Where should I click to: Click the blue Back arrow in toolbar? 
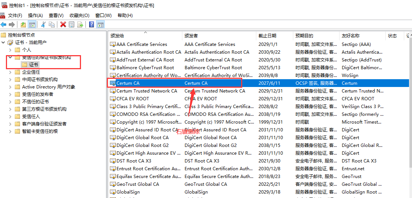click(x=3, y=24)
